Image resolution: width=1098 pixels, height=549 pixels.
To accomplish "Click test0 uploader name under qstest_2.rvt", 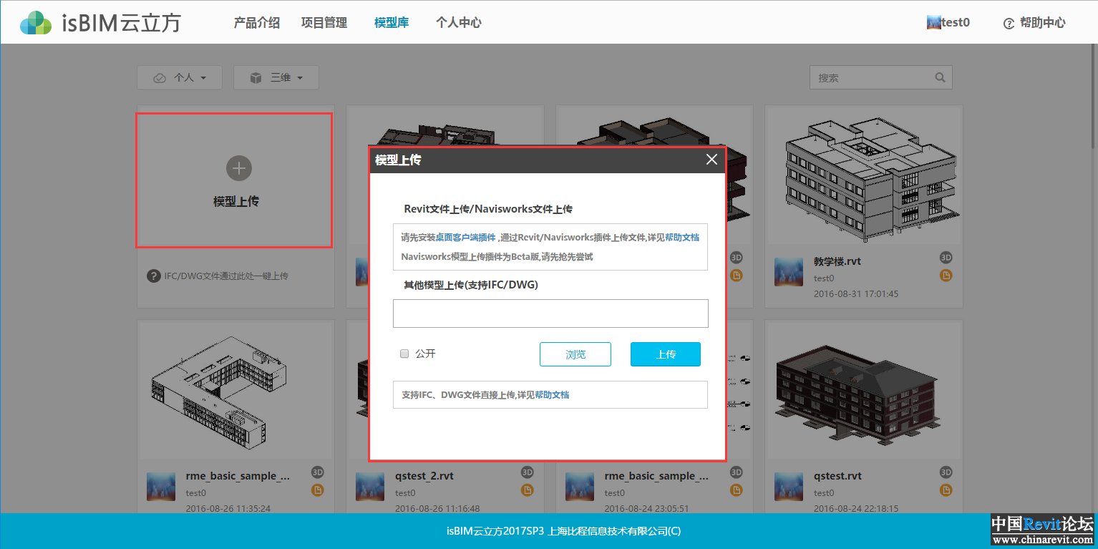I will coord(405,493).
